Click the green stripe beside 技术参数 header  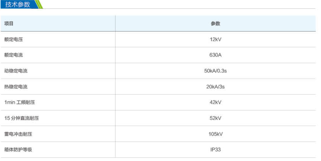pyautogui.click(x=39, y=4)
